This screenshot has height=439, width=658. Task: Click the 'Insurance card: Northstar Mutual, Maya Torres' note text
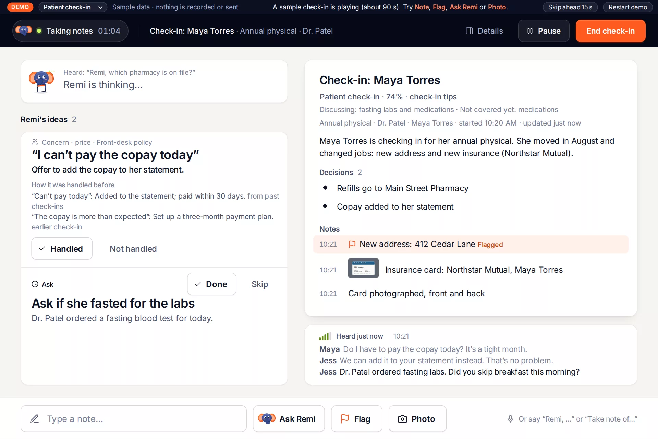click(x=474, y=270)
